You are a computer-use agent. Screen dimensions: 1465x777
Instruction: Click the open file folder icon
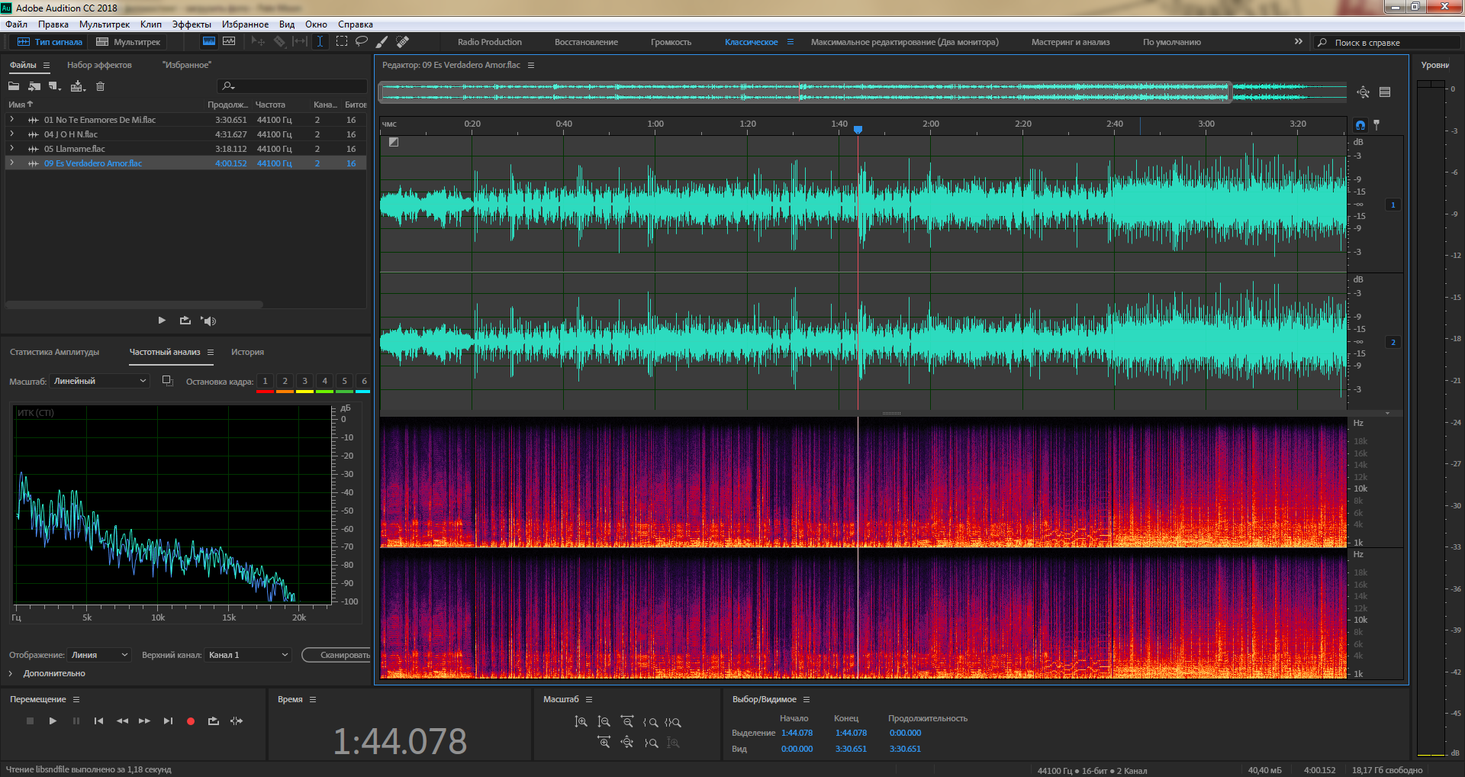click(x=14, y=86)
